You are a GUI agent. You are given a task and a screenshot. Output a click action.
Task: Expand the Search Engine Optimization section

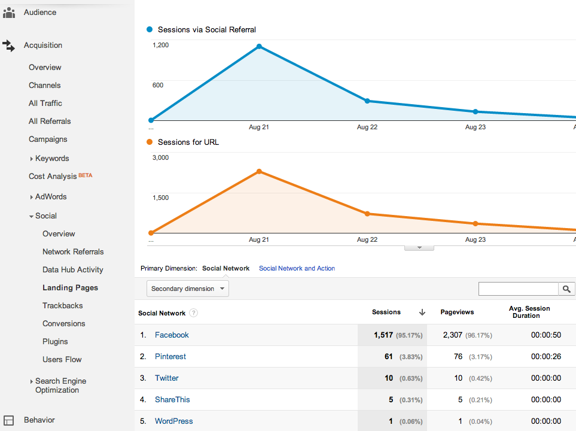32,381
